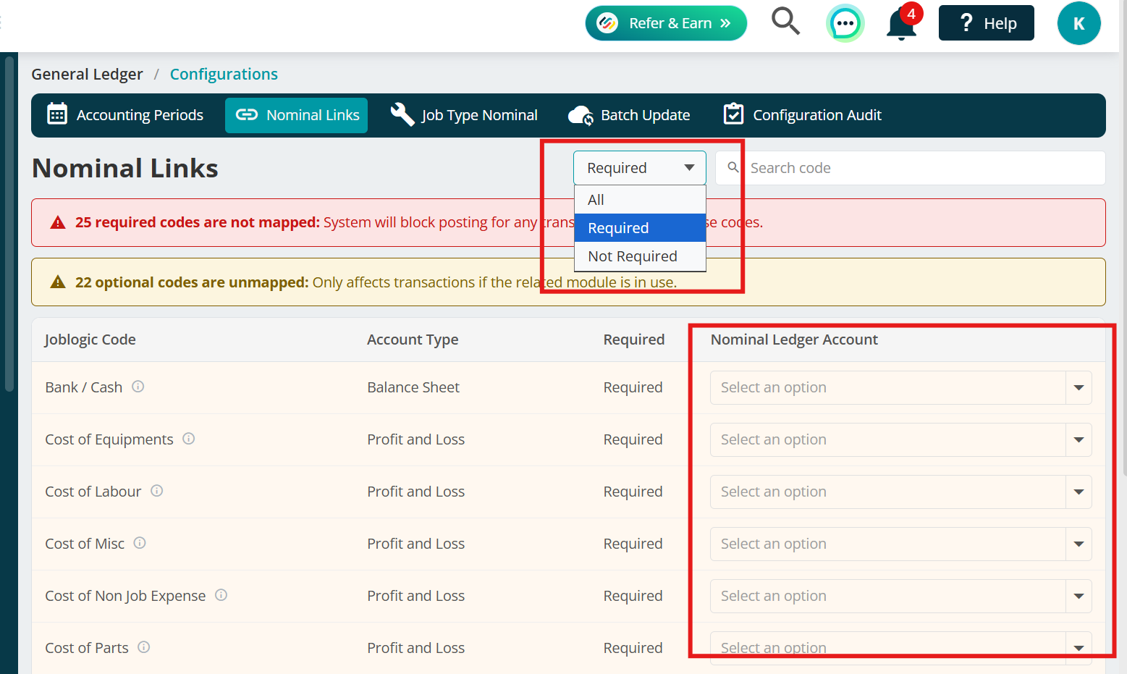Click the yellow warning triangle icon

tap(58, 282)
